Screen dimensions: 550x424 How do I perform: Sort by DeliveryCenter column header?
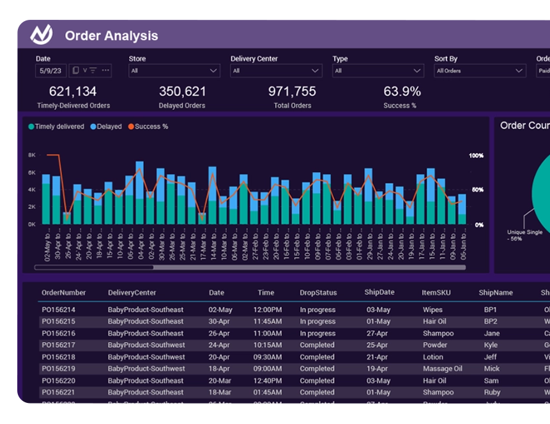[x=132, y=293]
